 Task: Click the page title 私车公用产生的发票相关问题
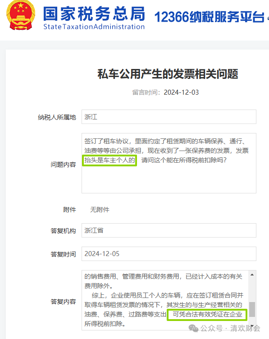coord(168,74)
